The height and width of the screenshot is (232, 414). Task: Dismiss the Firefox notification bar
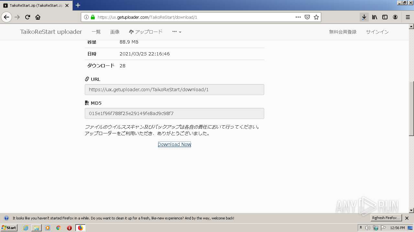[x=407, y=218]
